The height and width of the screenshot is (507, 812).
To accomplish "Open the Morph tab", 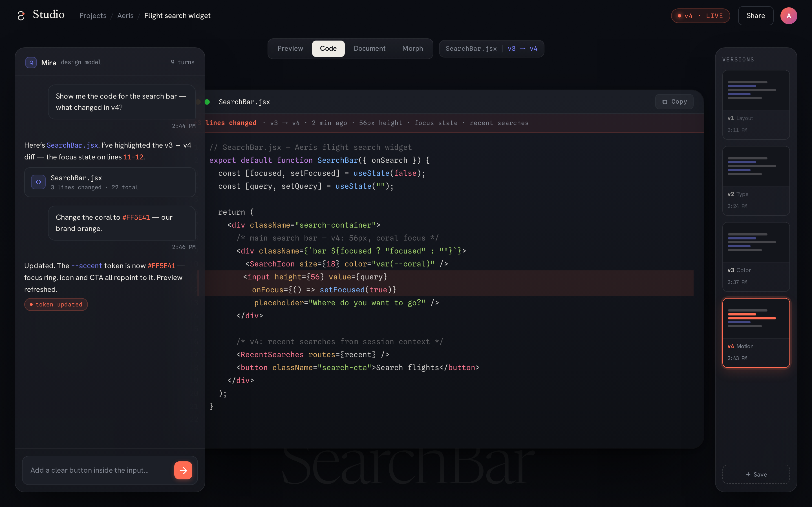I will pos(412,49).
